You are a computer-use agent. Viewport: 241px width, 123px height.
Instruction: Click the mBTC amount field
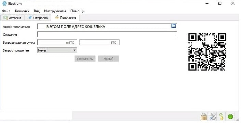(x=57, y=43)
